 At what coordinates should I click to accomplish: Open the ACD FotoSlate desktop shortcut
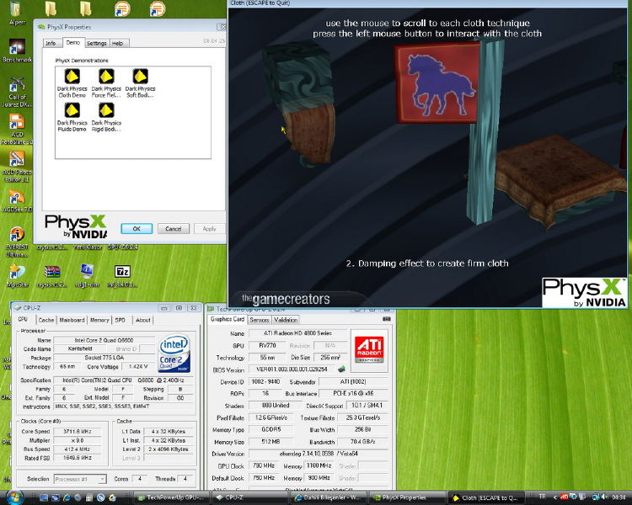[x=16, y=130]
